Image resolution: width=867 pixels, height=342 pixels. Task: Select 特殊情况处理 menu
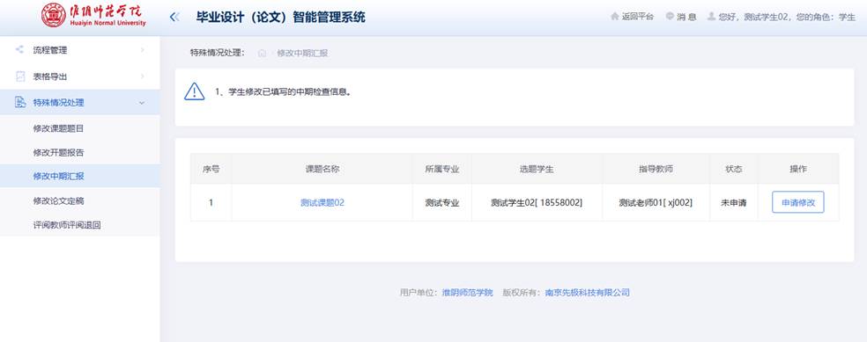(79, 102)
